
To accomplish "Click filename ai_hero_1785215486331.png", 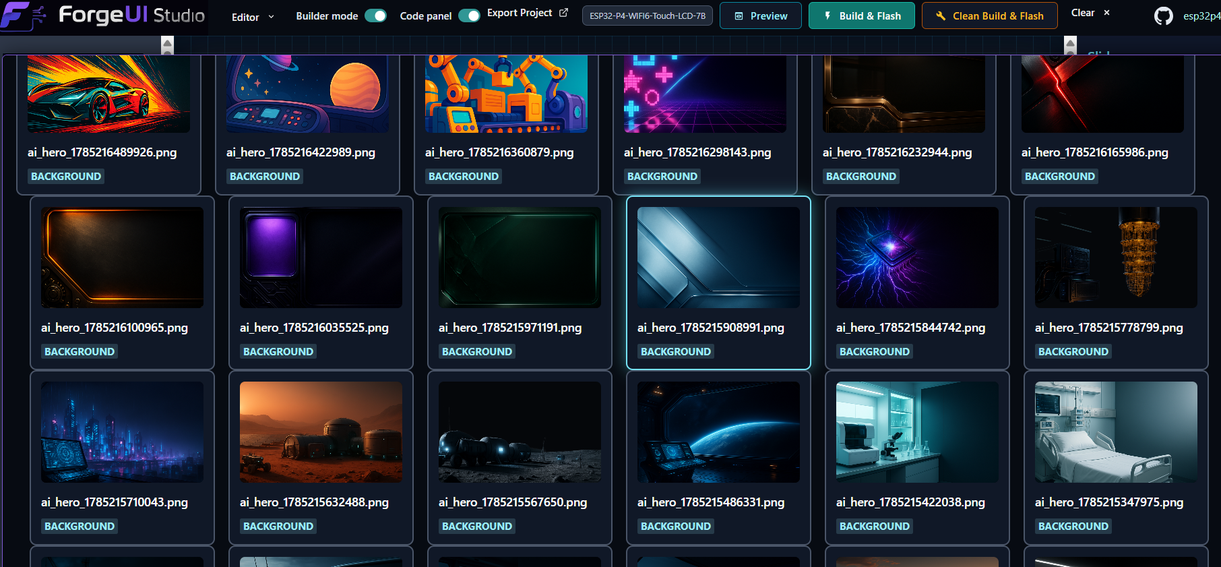I will pos(711,502).
